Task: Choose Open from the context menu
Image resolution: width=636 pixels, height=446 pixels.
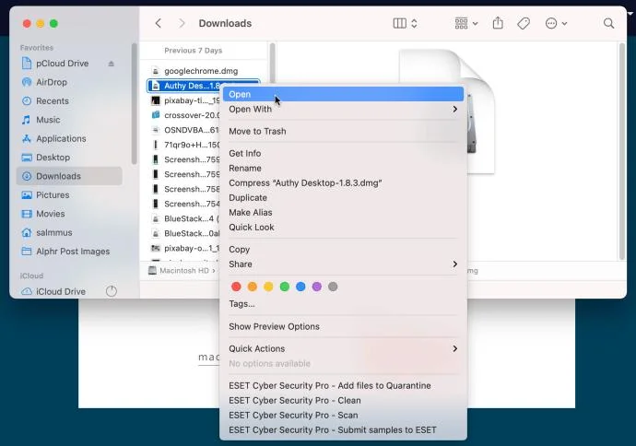Action: 343,94
